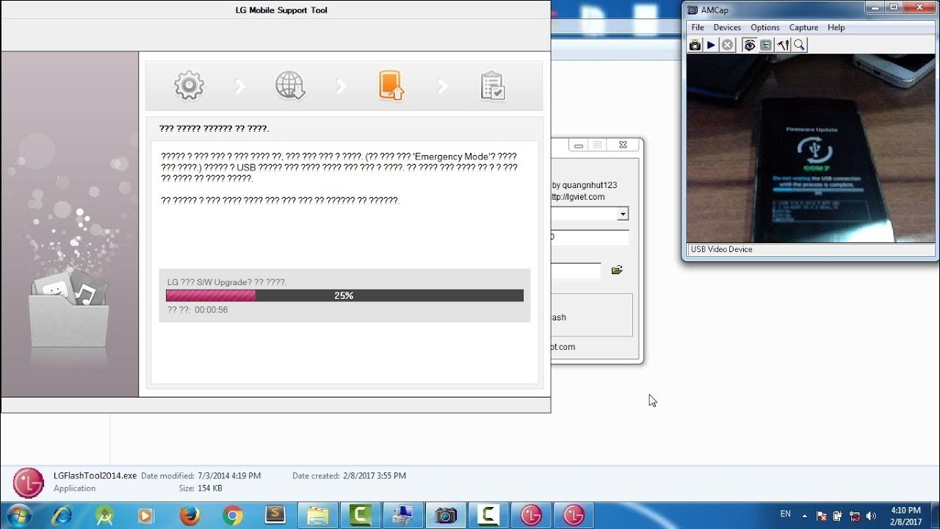Click the AMCap video preview
This screenshot has height=529, width=940.
(x=811, y=148)
